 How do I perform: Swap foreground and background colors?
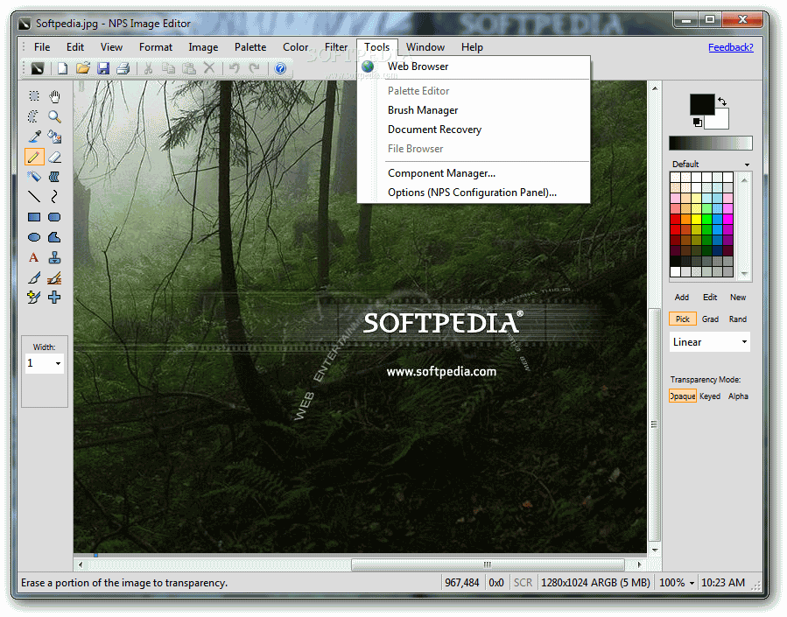pyautogui.click(x=722, y=102)
